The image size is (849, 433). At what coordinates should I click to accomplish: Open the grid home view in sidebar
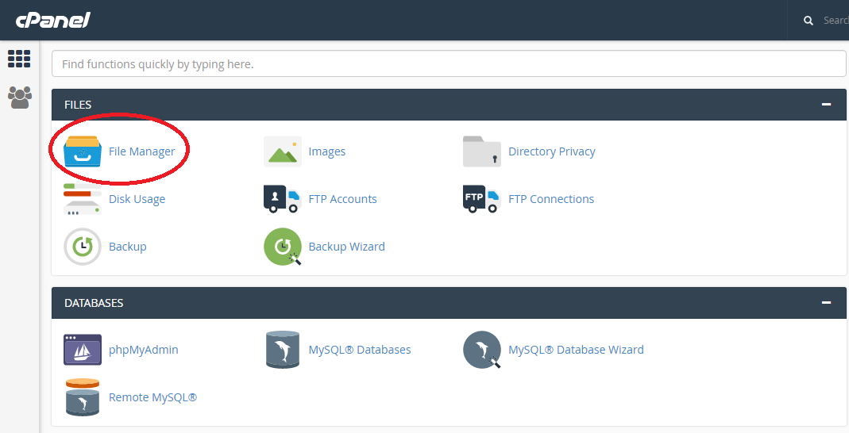pyautogui.click(x=19, y=59)
